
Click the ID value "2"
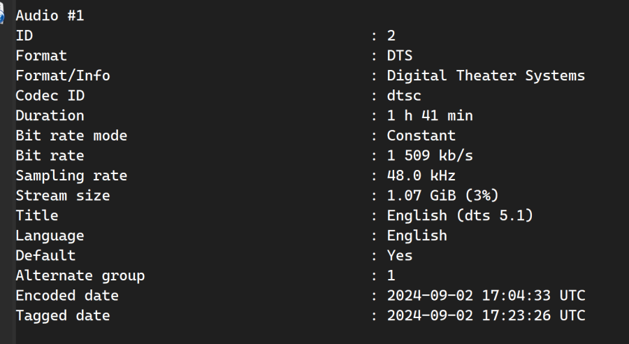pos(391,36)
